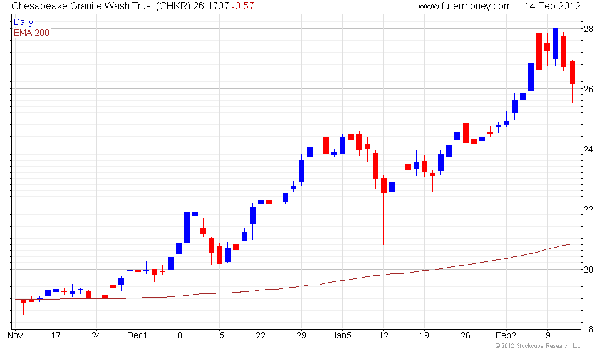Click the x-axis label 'Jan5'

point(342,336)
